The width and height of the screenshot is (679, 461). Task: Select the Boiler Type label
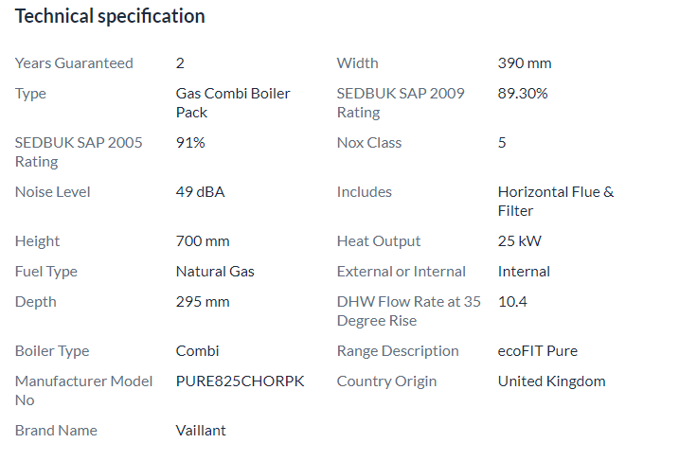click(x=52, y=351)
